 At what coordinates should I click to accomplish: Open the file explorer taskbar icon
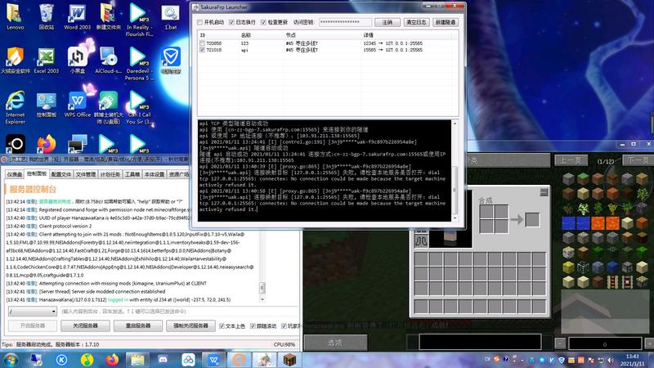[x=137, y=360]
